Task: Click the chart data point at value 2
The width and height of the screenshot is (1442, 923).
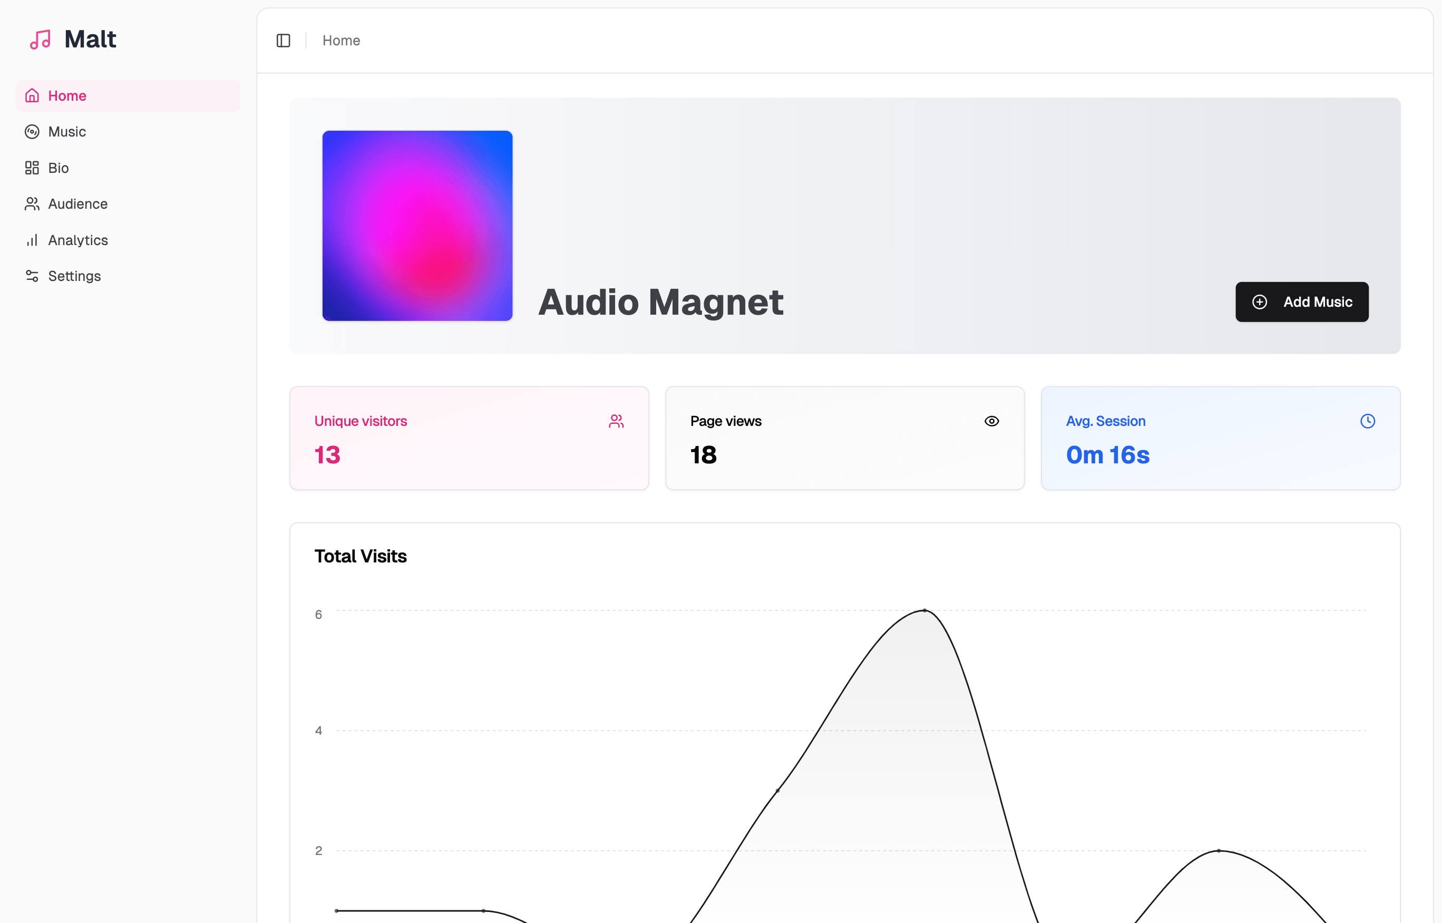Action: [x=1219, y=850]
